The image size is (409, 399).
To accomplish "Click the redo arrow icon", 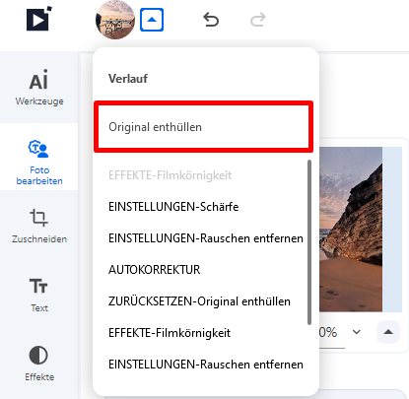I will (258, 20).
